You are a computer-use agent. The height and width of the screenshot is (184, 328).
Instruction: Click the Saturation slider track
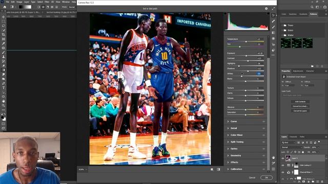(x=245, y=115)
